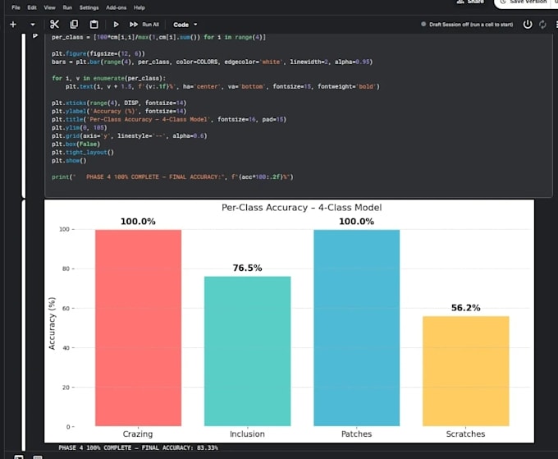
Task: Click the Draft Session off status
Action: pos(467,24)
